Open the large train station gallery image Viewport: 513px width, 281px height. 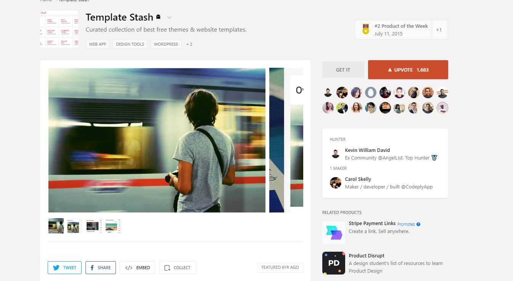click(157, 140)
